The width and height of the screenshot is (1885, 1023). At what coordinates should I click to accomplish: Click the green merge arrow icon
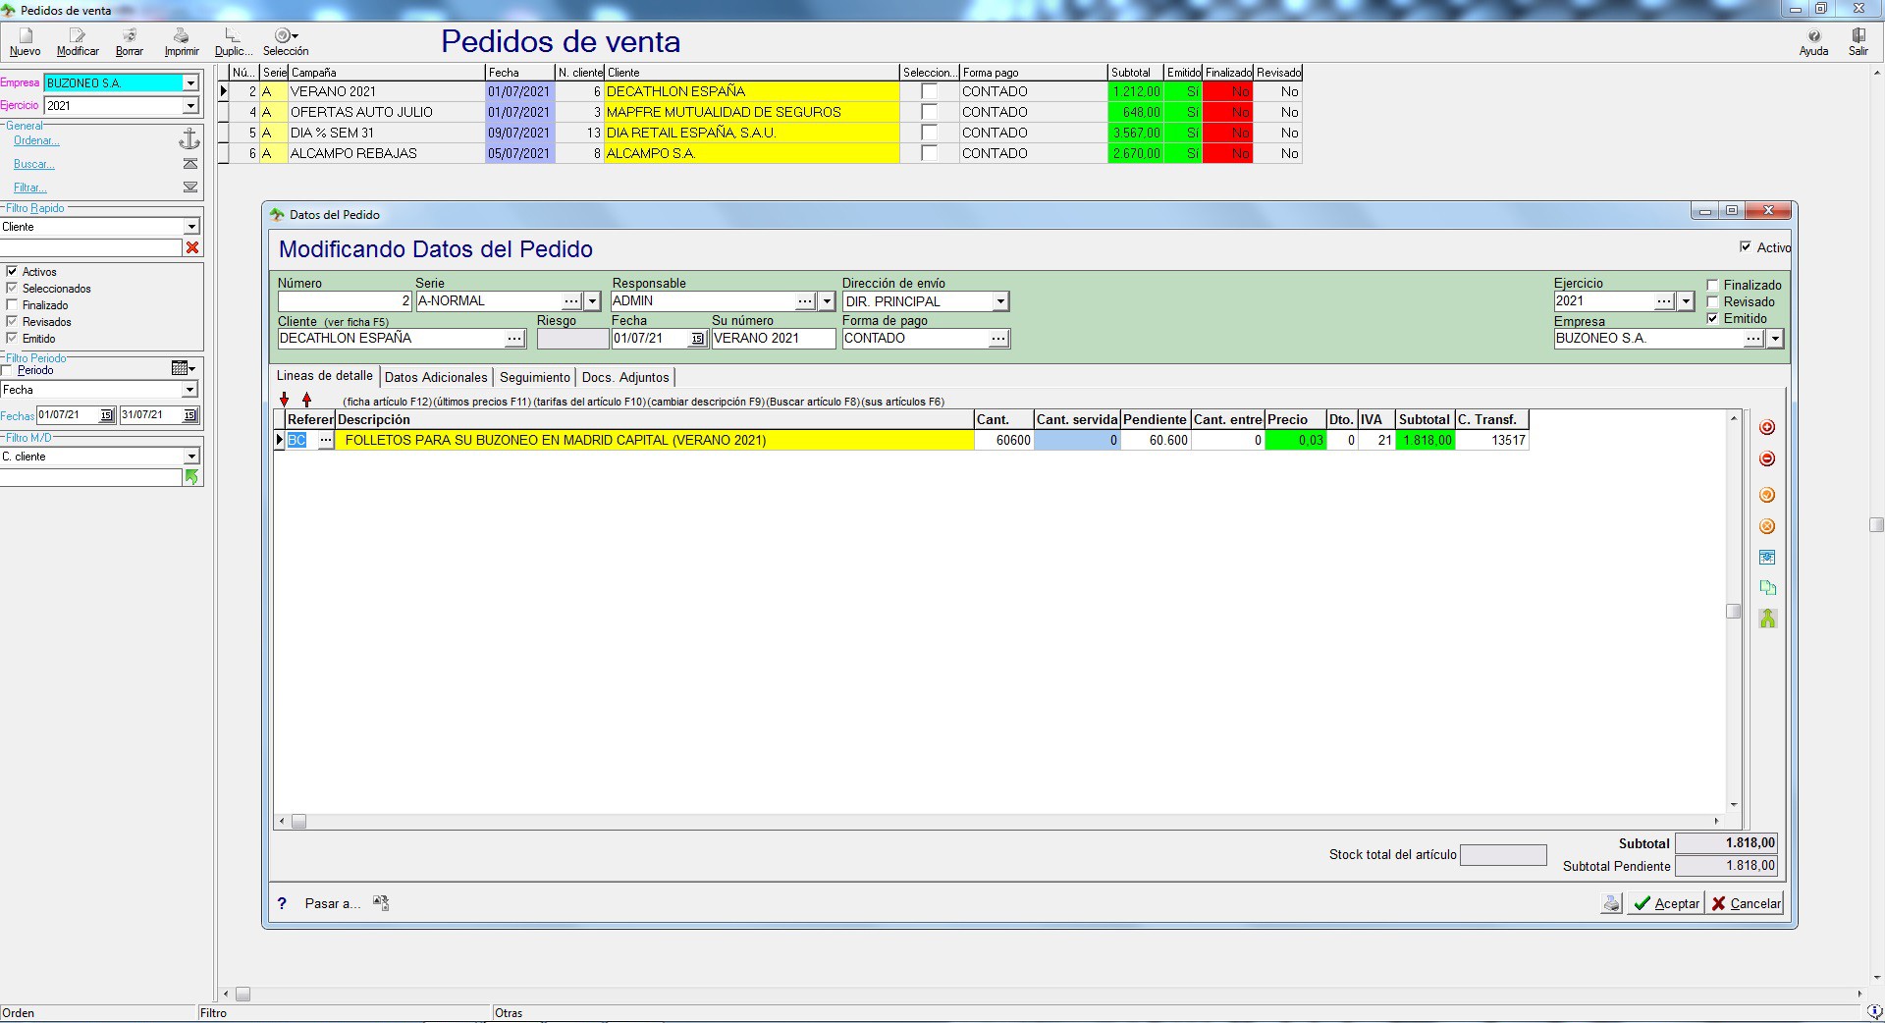pos(1767,619)
